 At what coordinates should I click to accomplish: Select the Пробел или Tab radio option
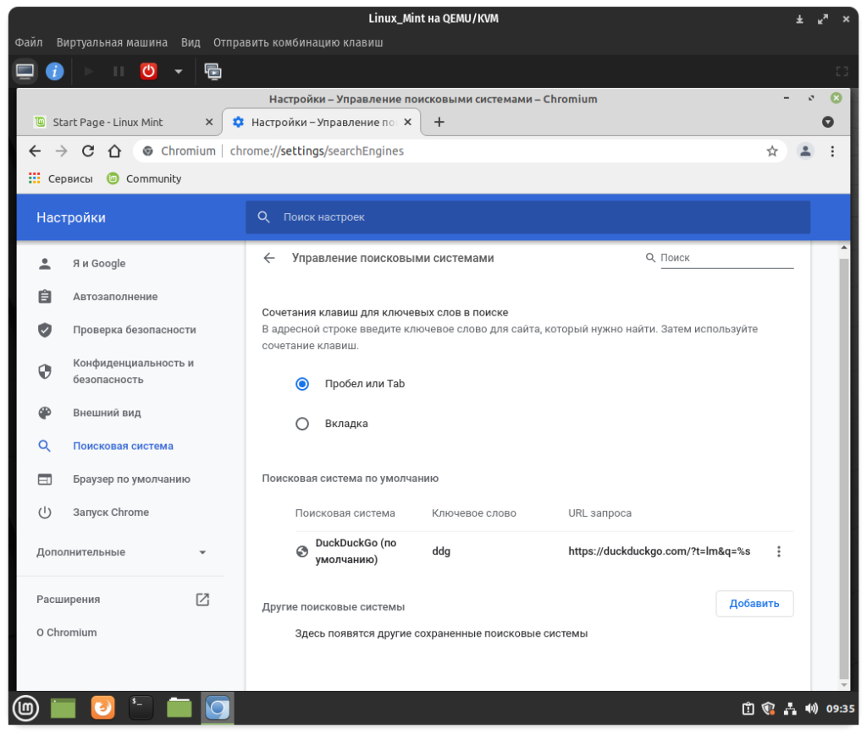pos(302,384)
